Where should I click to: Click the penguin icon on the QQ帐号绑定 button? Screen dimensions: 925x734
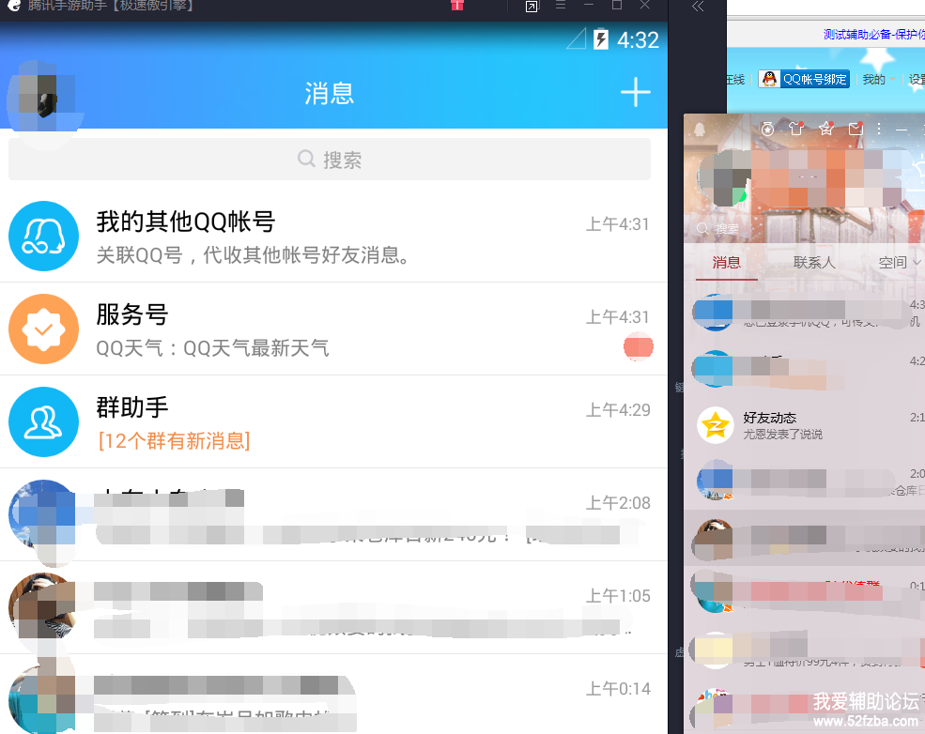tap(769, 79)
